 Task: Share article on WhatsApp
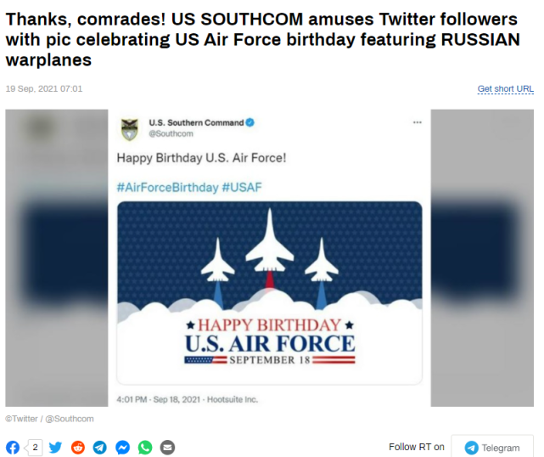(145, 448)
